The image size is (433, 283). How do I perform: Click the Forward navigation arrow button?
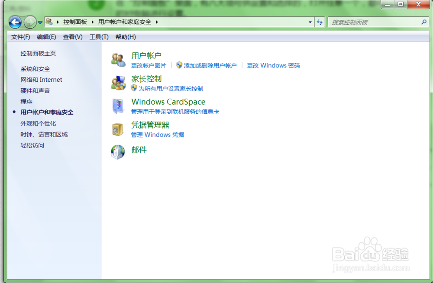30,22
